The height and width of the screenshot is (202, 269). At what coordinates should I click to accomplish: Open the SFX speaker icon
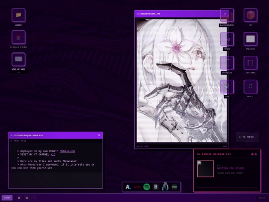coord(227,87)
